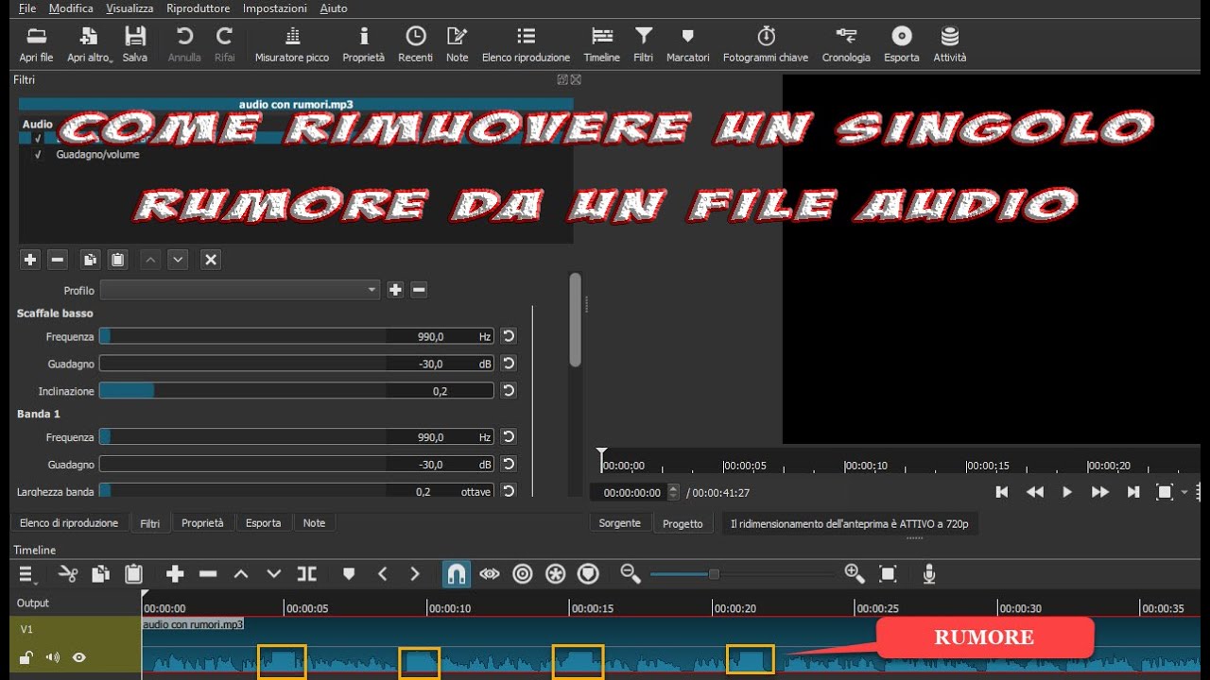Open the Note toolbar icon

pyautogui.click(x=458, y=44)
